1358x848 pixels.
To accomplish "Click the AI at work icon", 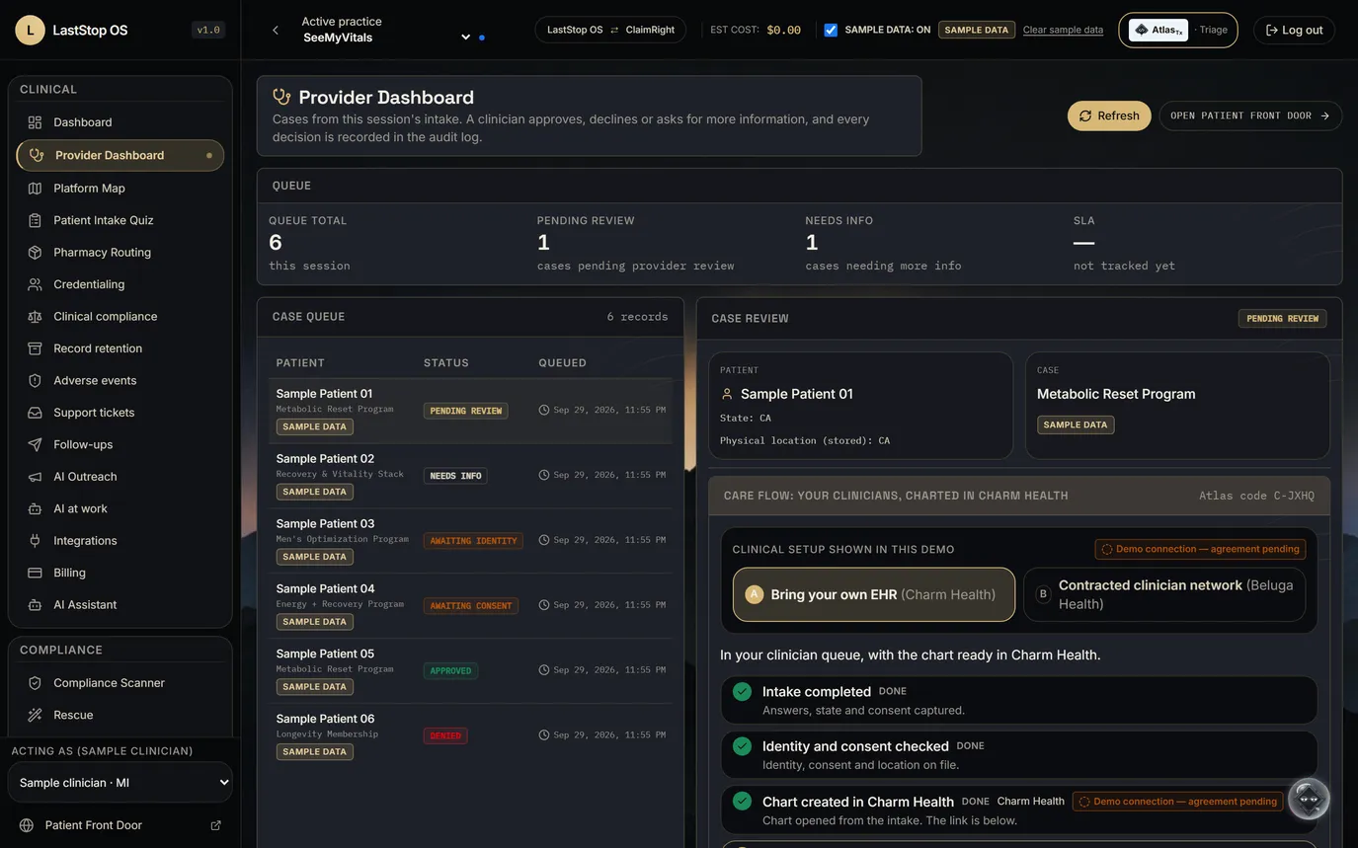I will pyautogui.click(x=35, y=509).
